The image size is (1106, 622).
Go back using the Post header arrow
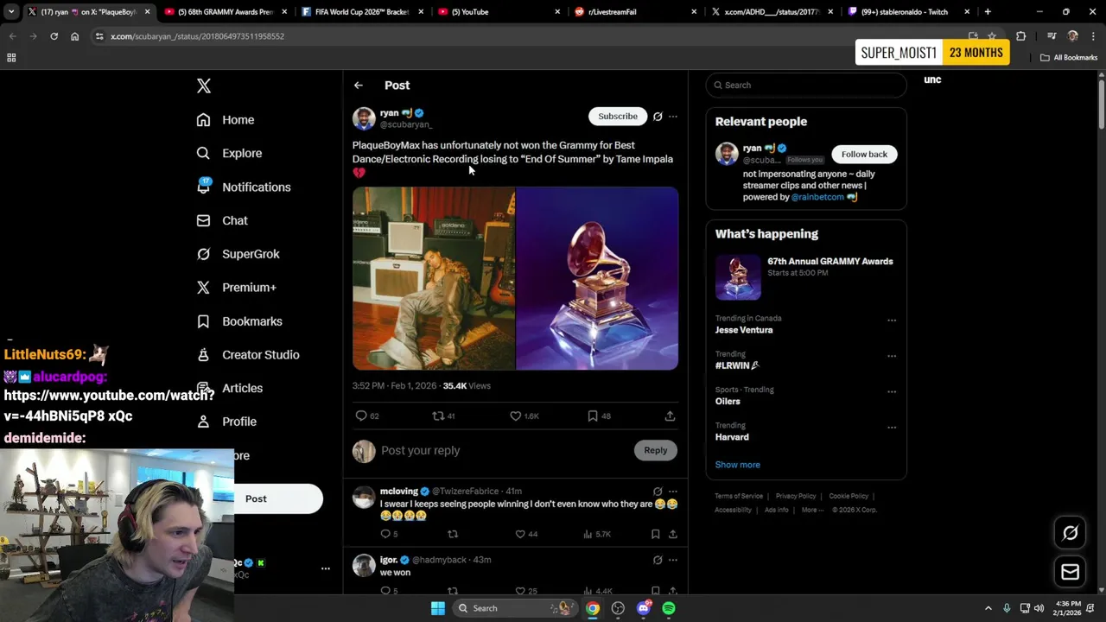tap(358, 86)
